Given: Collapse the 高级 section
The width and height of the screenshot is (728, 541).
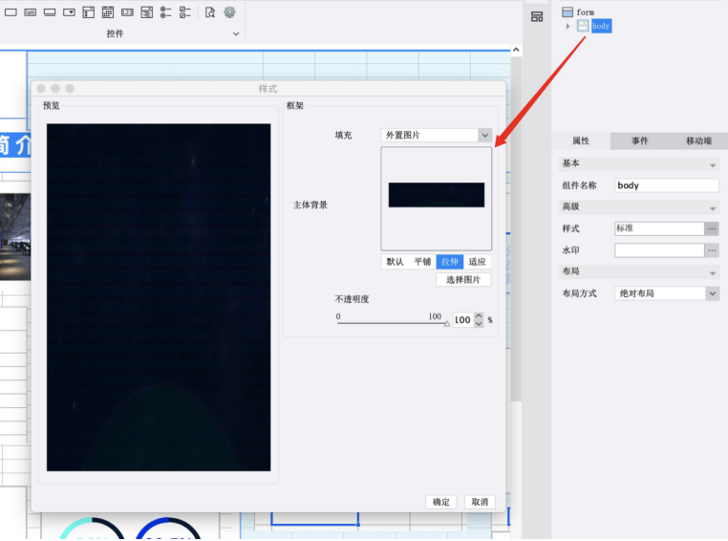Looking at the screenshot, I should coord(713,207).
